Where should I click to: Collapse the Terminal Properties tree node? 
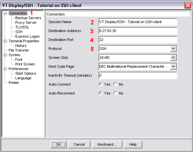click(5, 41)
